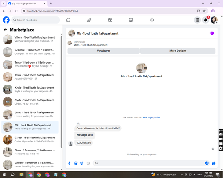Open the Chrome profile icon
Viewport: 223px width, 178px height.
pyautogui.click(x=213, y=11)
